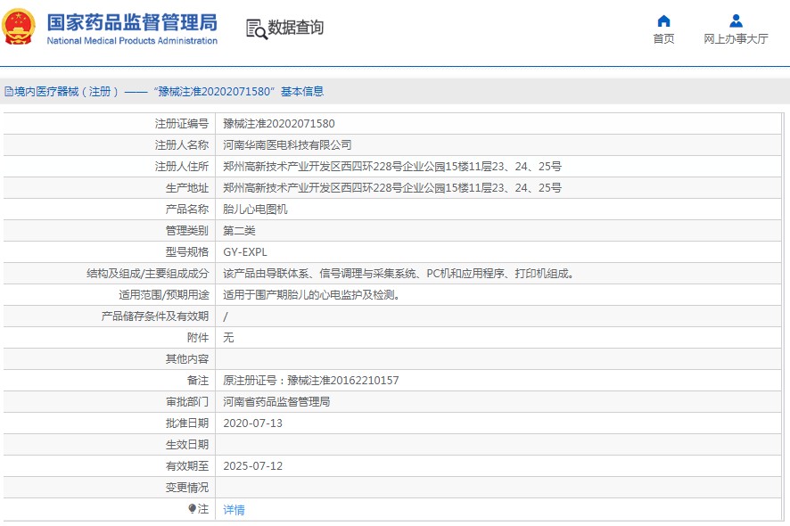Viewport: 790px width, 526px height.
Task: Select the approval date 2020-07-13 cell
Action: tap(252, 423)
